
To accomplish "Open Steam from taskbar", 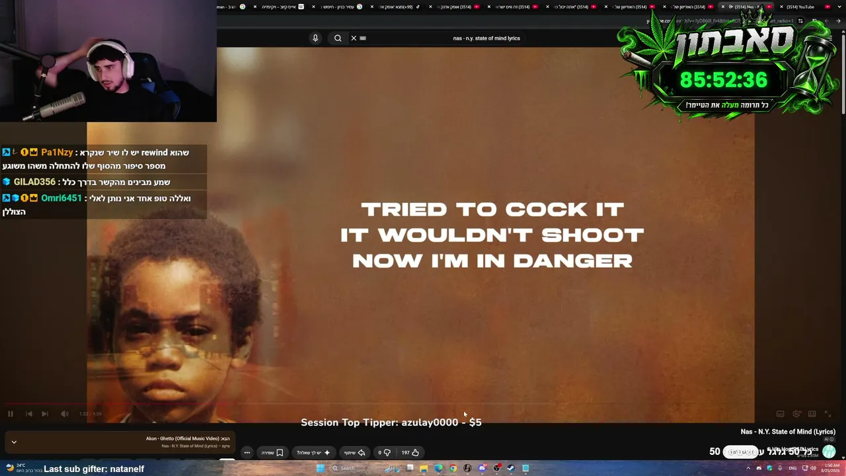I will point(511,468).
